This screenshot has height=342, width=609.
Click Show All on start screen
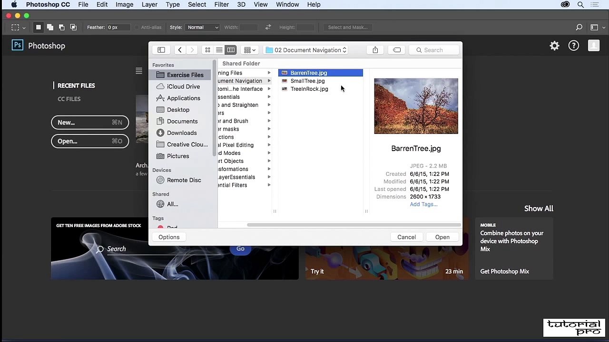(539, 209)
